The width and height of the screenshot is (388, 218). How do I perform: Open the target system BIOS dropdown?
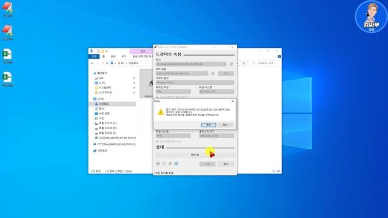point(216,91)
